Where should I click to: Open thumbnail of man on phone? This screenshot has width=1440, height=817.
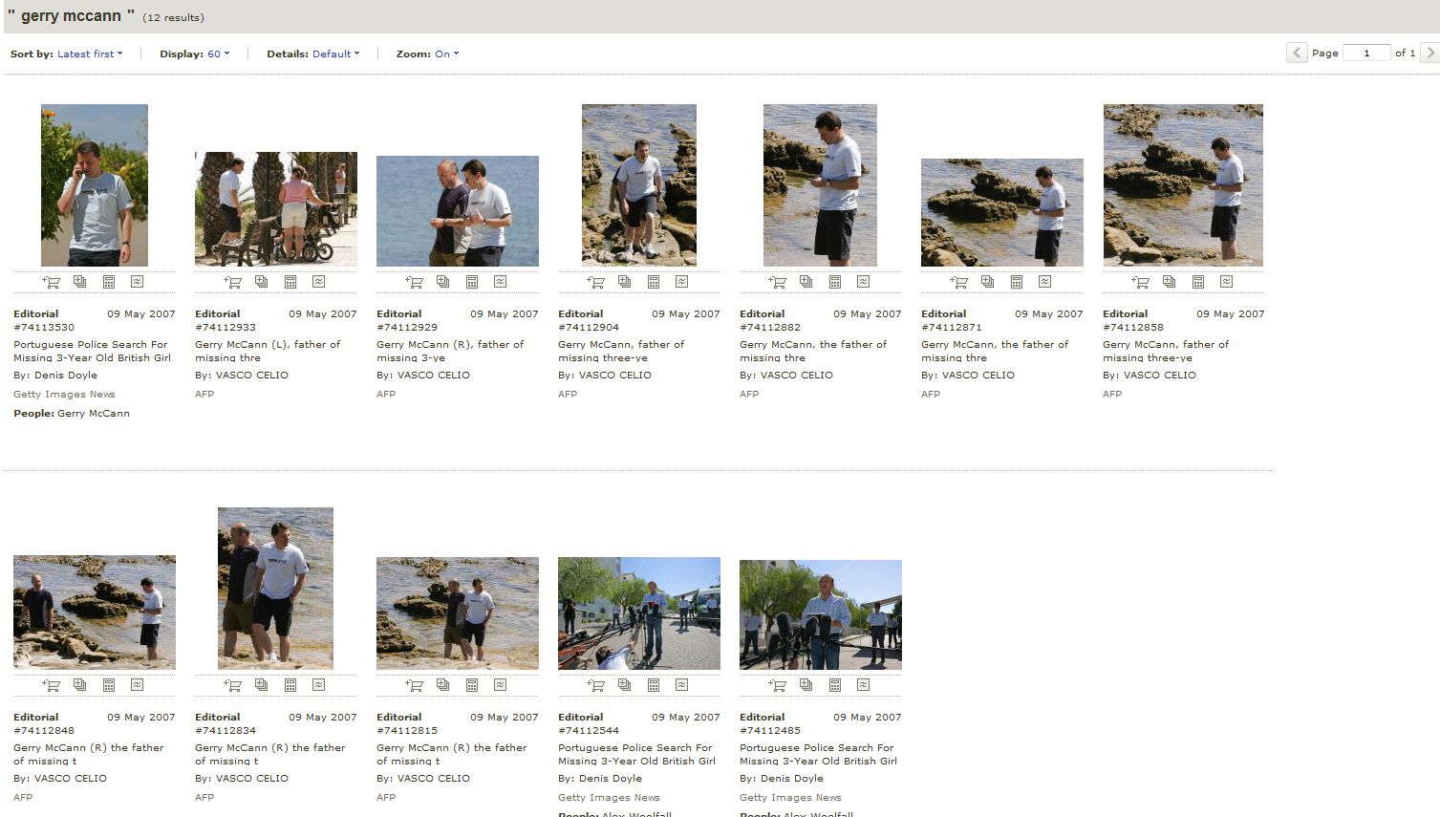[x=95, y=185]
